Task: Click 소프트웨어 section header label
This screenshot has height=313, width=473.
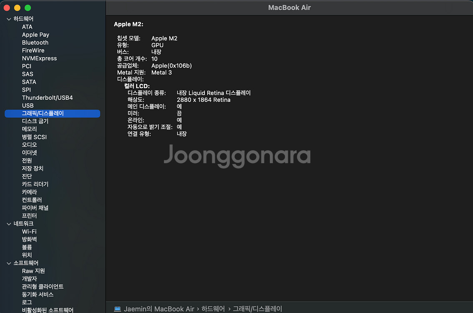Action: (x=26, y=263)
